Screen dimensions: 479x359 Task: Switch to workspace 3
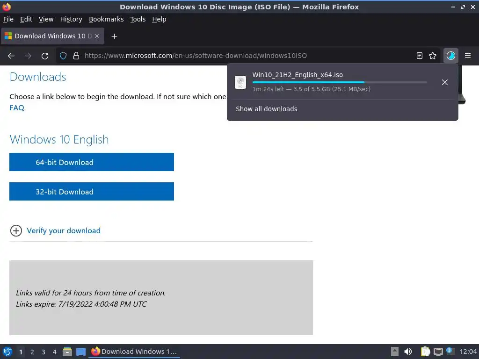[x=44, y=352]
